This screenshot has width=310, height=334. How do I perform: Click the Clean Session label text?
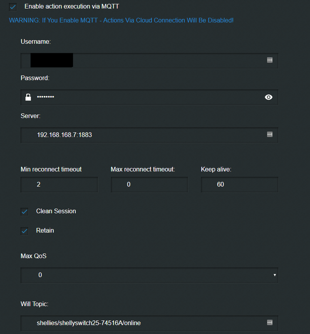pyautogui.click(x=56, y=211)
